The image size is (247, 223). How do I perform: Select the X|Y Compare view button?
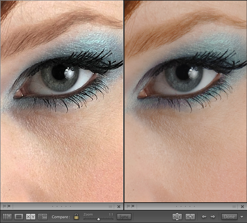coord(31,216)
